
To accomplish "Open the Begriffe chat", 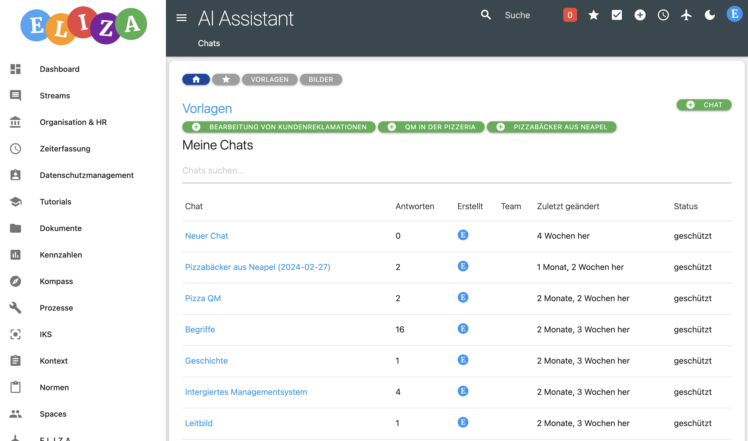I will point(200,329).
